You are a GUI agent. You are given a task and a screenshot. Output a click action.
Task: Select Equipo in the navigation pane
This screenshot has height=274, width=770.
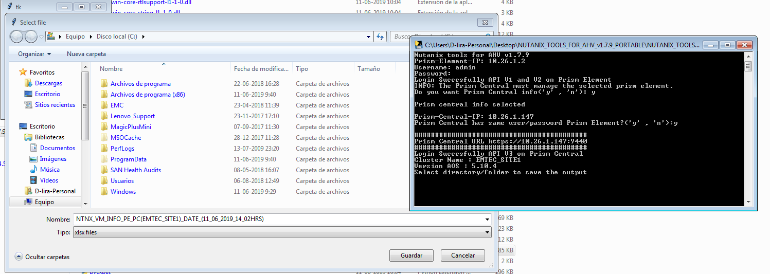click(x=45, y=202)
